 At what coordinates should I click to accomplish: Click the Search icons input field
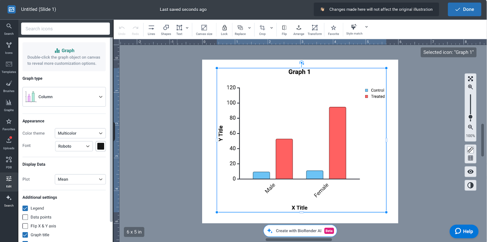tap(65, 29)
